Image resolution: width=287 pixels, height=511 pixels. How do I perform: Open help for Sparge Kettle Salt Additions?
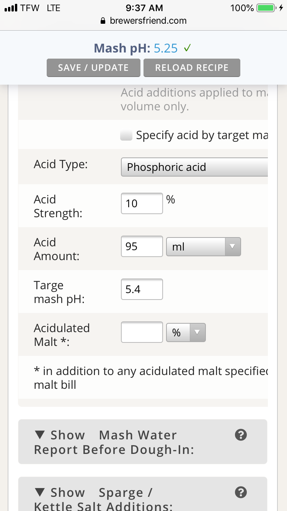[x=240, y=492]
